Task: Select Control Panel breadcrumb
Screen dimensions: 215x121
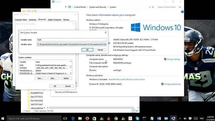Action: point(80,7)
